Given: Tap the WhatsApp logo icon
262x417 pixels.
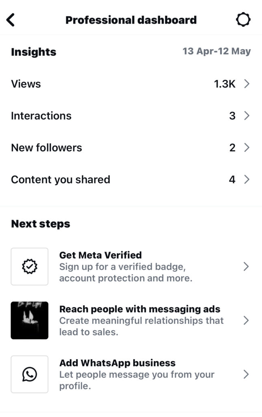Looking at the screenshot, I should point(29,374).
